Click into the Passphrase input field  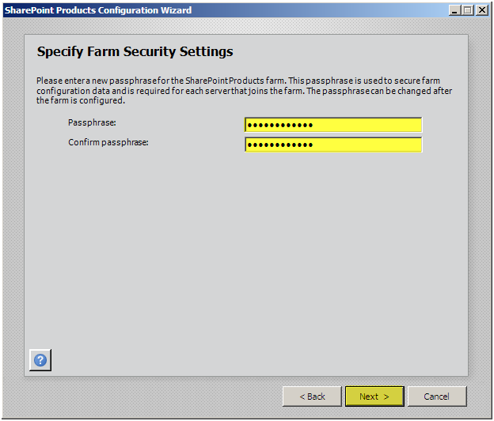333,125
